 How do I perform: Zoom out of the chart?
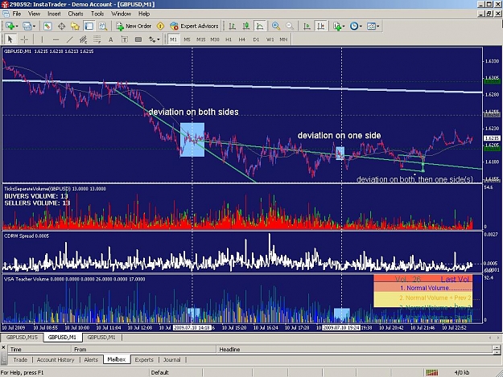[290, 27]
